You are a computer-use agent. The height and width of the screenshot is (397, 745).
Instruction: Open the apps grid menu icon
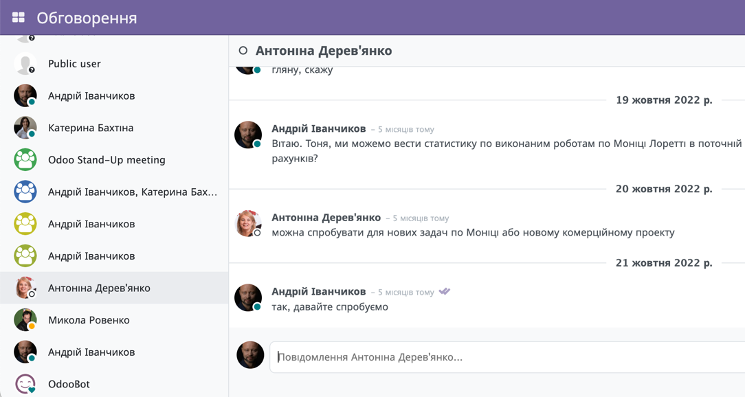[x=19, y=17]
